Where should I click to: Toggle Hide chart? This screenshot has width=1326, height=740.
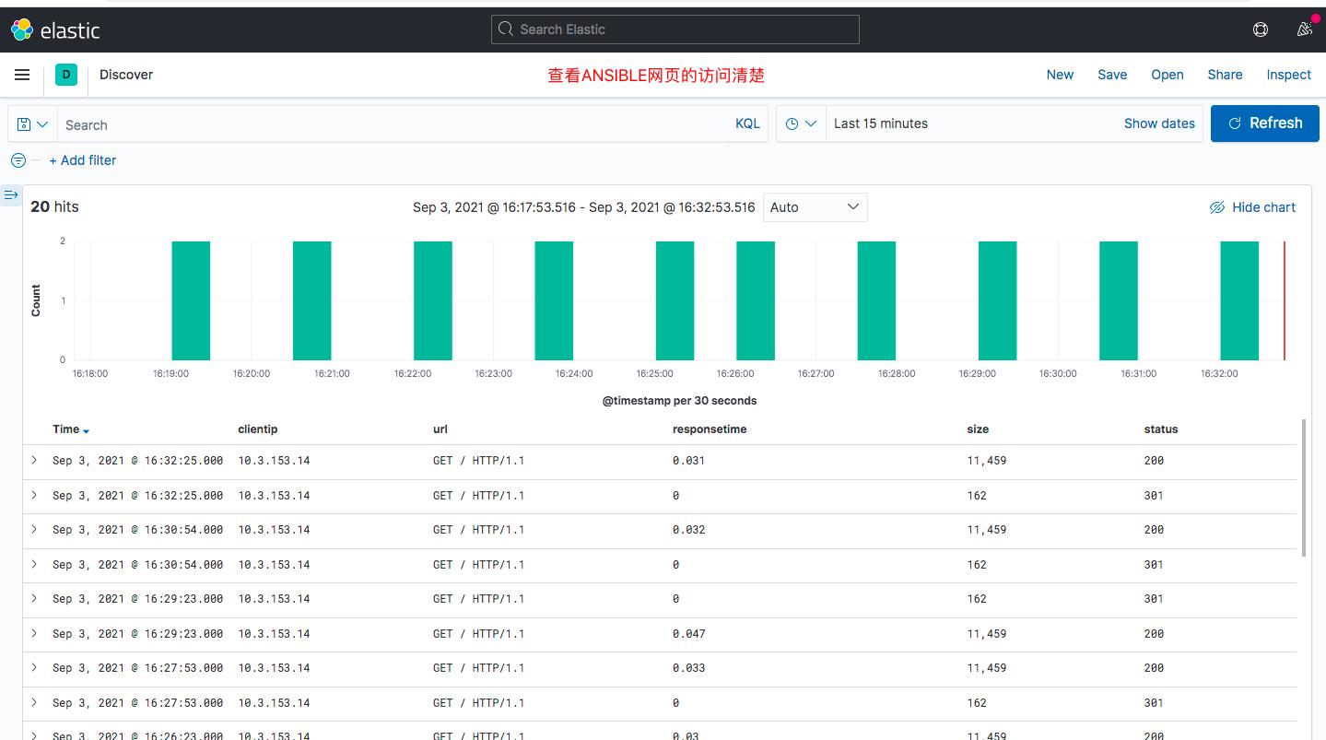point(1252,207)
